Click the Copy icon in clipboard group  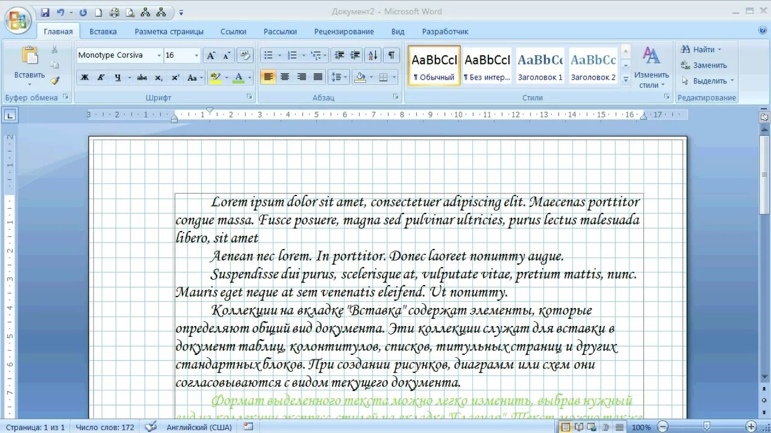pos(55,65)
